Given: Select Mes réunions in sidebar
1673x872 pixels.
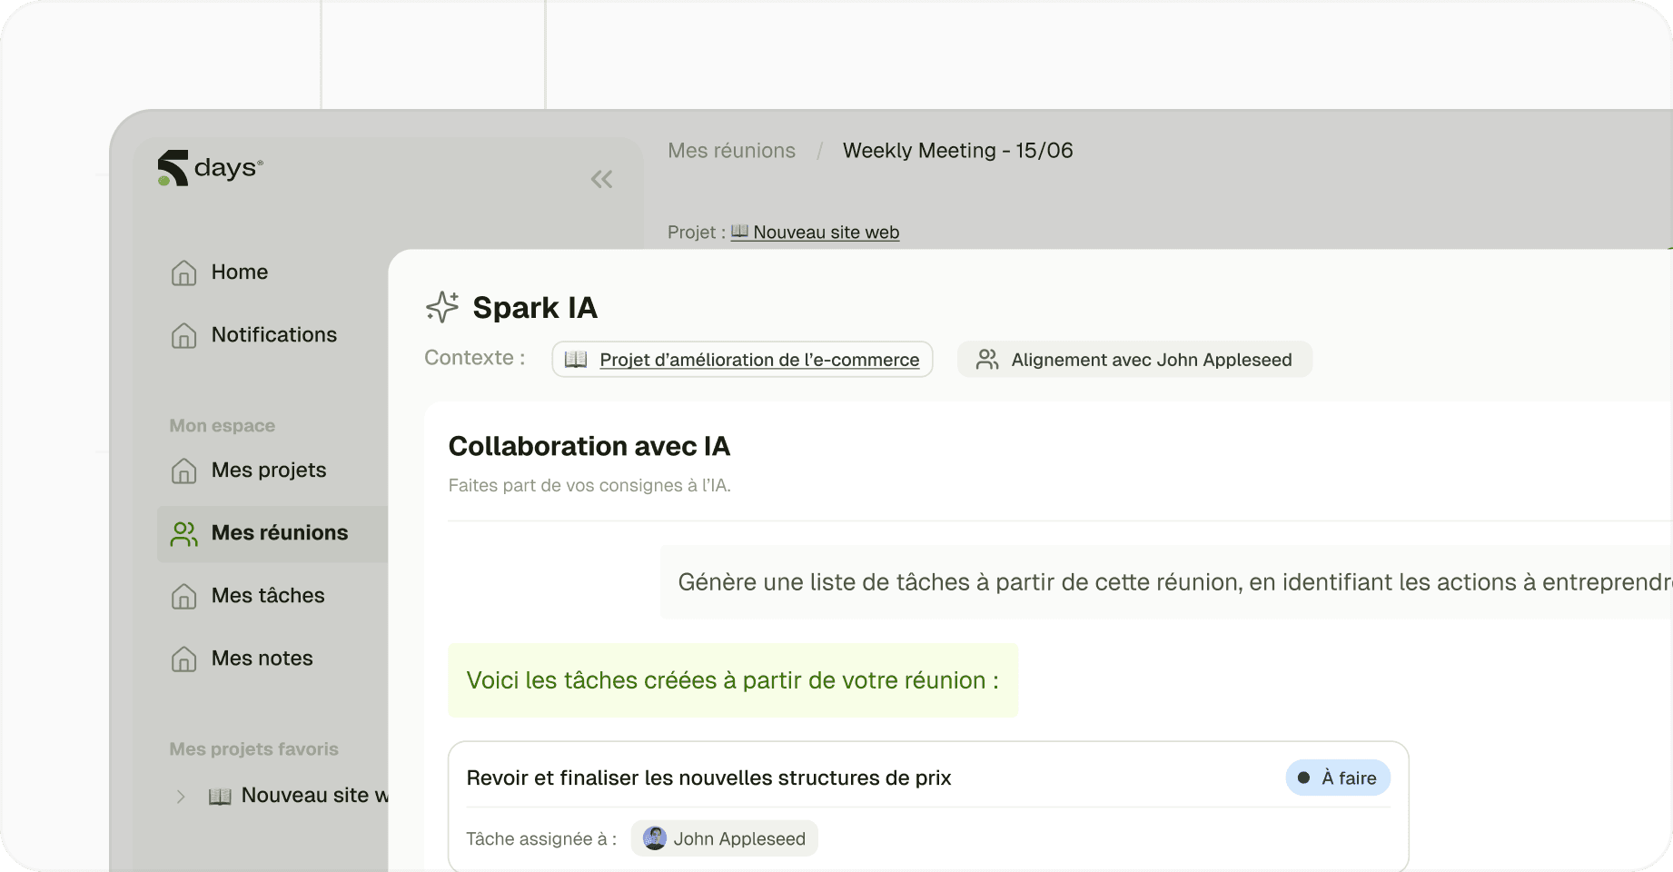Looking at the screenshot, I should [x=272, y=533].
